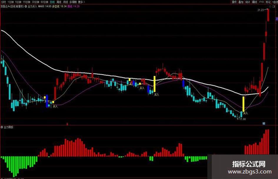Open the 复权 adjustment menu
The height and width of the screenshot is (179, 278).
point(234,2)
